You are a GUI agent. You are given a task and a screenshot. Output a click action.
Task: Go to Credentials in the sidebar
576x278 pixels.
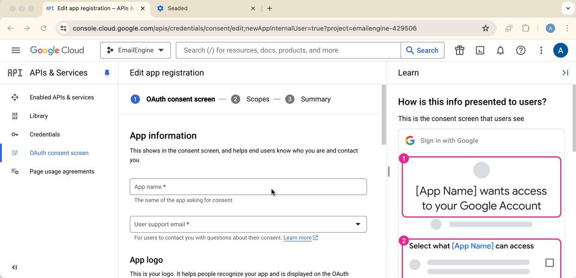pyautogui.click(x=44, y=134)
